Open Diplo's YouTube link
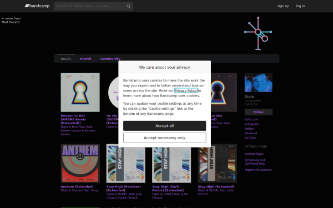This screenshot has height=208, width=333. click(x=250, y=138)
